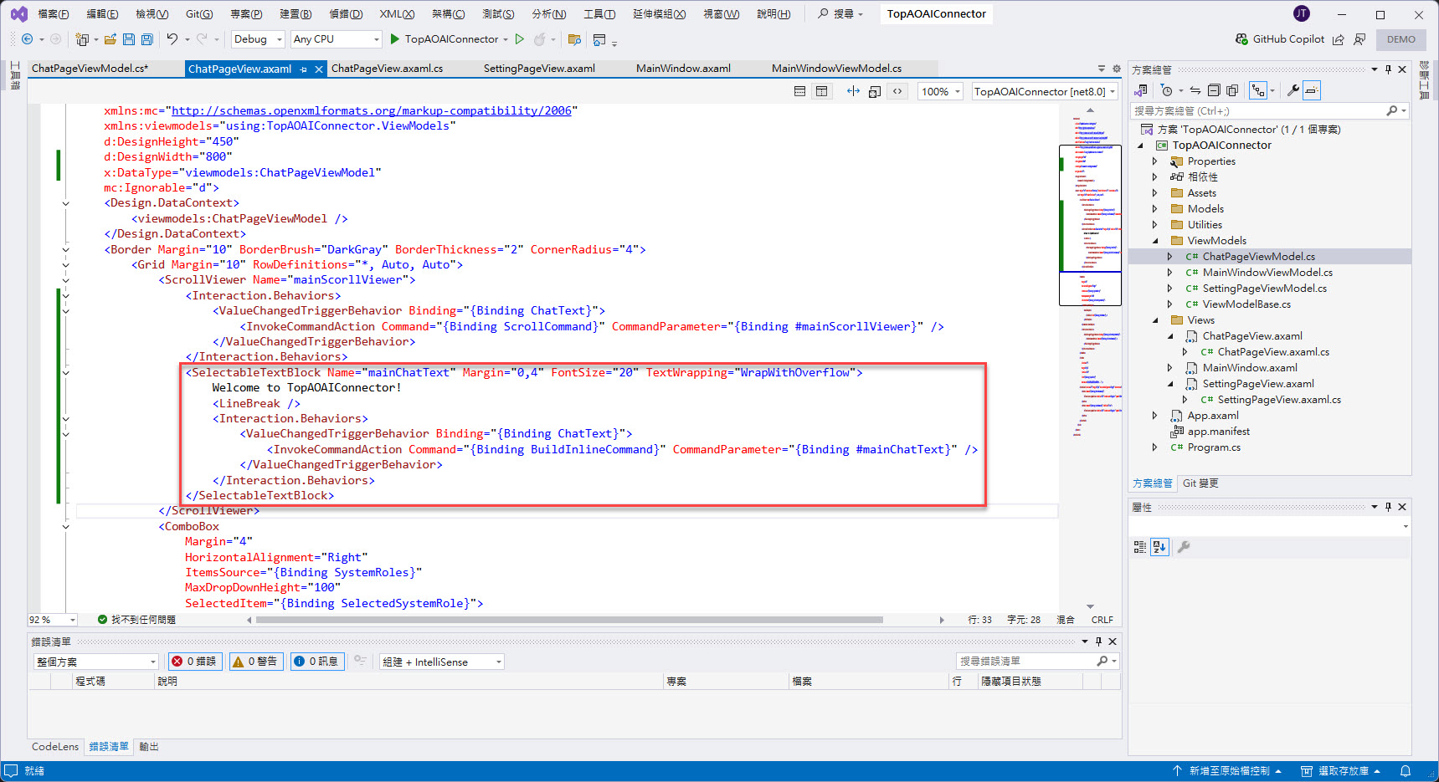Switch to the SettingPageView.axaml tab

(539, 69)
